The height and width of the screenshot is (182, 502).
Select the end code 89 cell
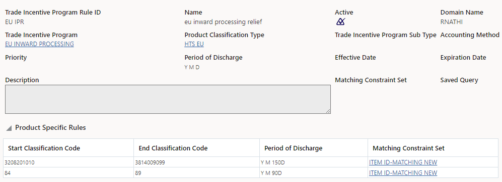pos(196,173)
